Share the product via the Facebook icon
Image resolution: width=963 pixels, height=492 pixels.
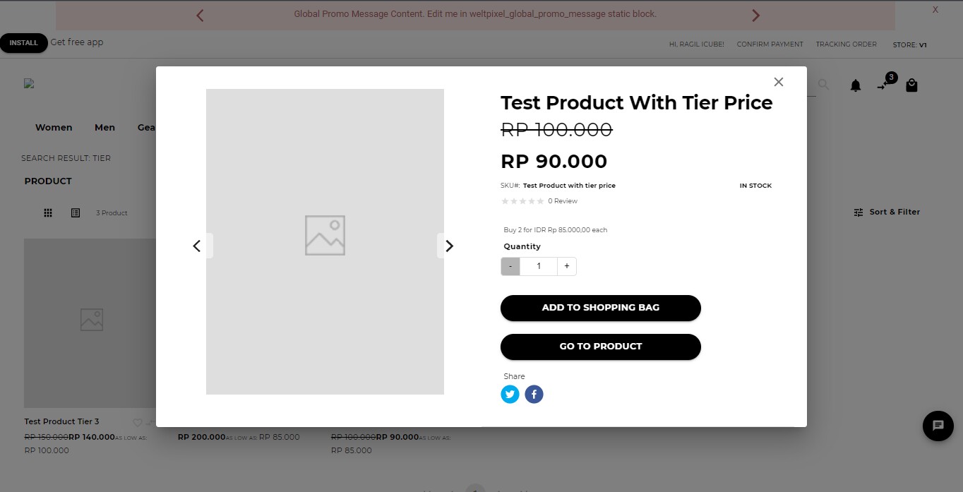(534, 394)
